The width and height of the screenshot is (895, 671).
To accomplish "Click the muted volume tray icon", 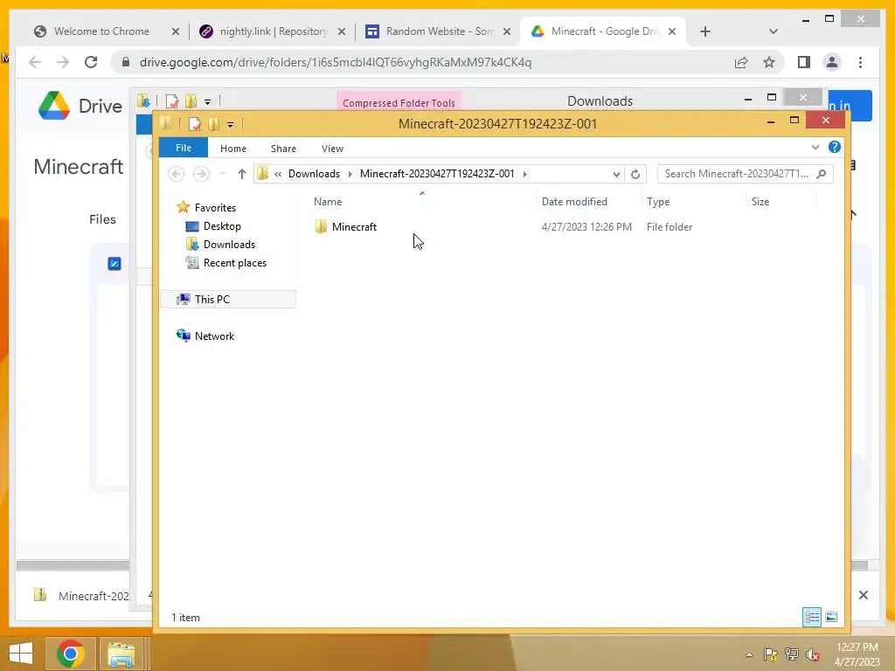I will (812, 654).
